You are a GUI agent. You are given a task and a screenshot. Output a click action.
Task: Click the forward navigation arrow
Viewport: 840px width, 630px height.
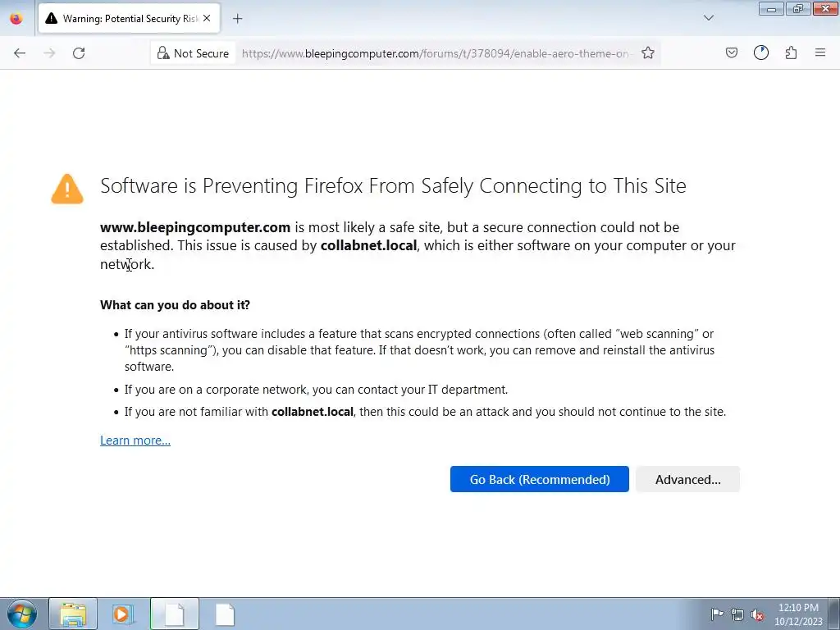coord(49,53)
